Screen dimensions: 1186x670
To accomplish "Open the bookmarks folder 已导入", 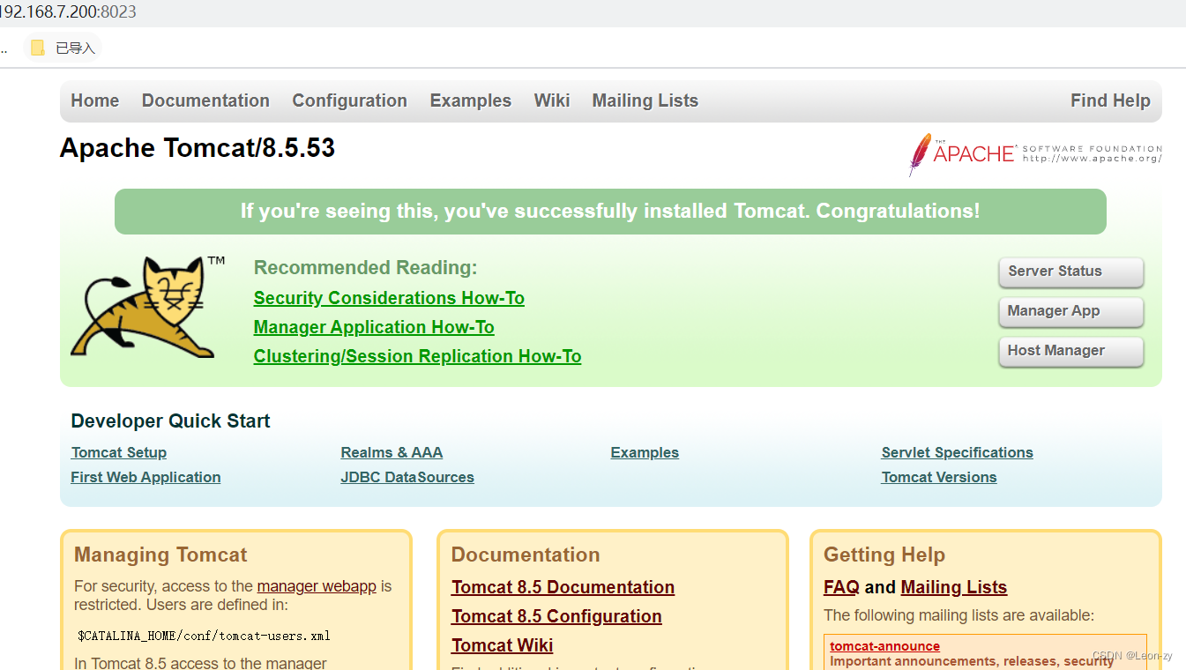I will tap(63, 48).
